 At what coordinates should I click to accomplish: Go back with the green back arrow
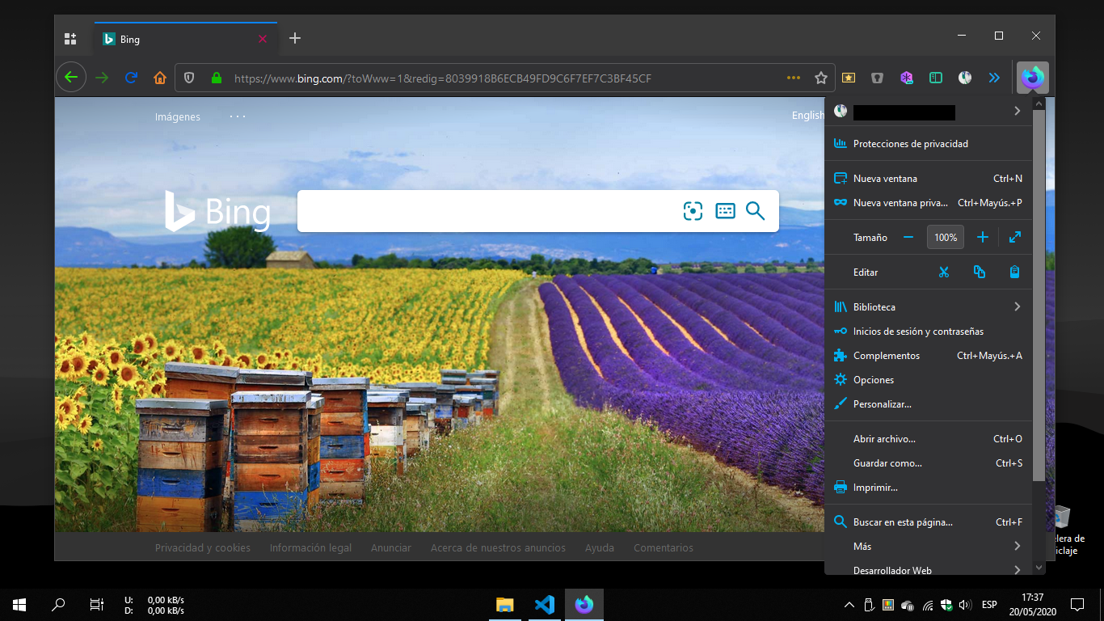(x=71, y=78)
